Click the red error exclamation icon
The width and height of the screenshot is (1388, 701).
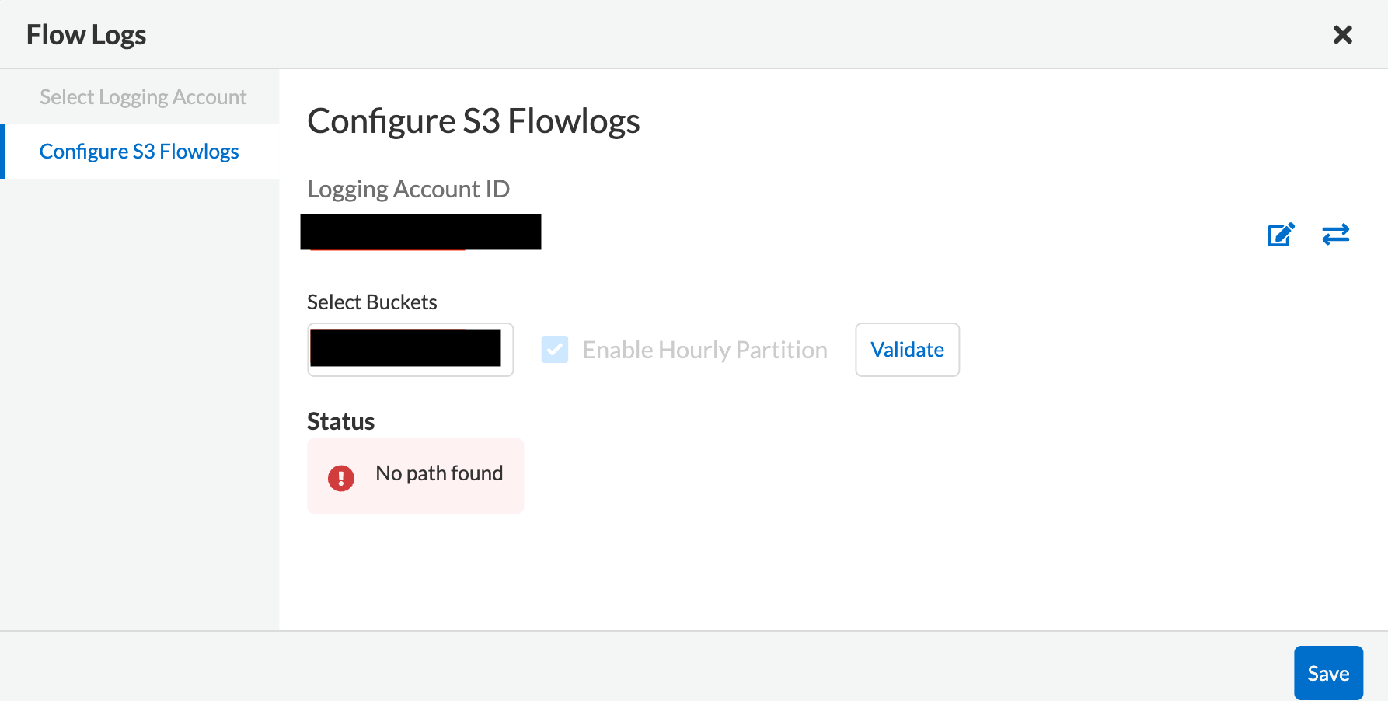click(340, 478)
